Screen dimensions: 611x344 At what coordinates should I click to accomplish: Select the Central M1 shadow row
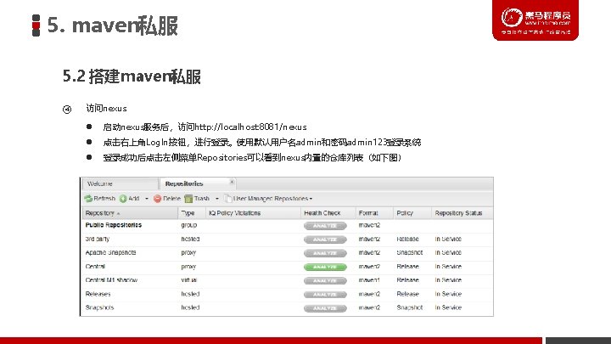tap(288, 280)
